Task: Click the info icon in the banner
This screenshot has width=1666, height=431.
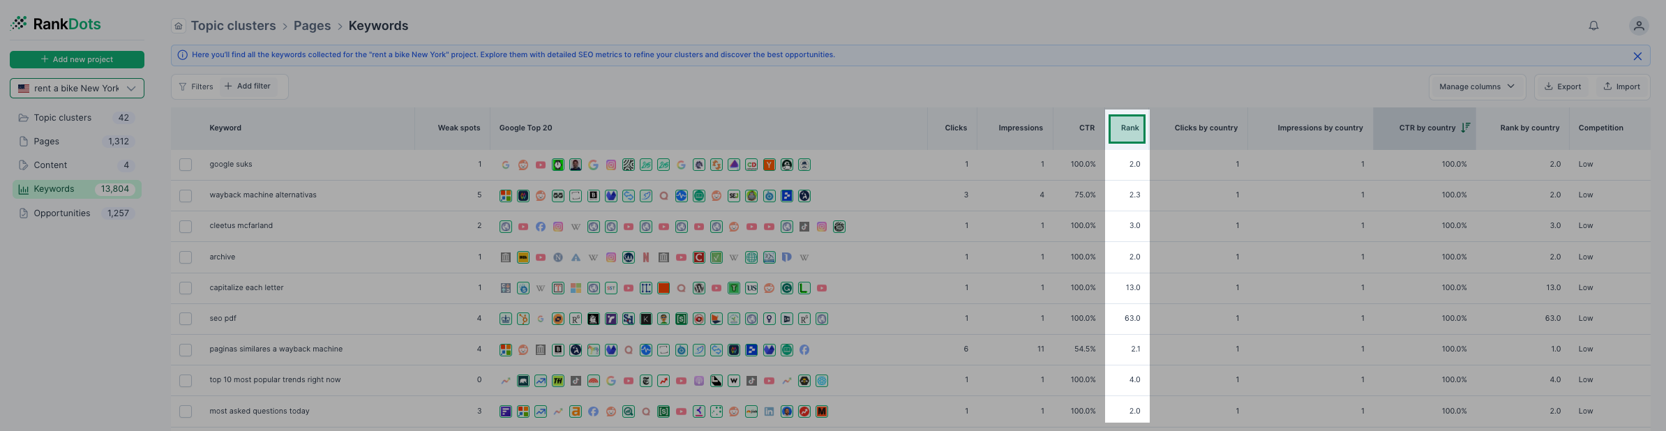Action: click(x=183, y=55)
